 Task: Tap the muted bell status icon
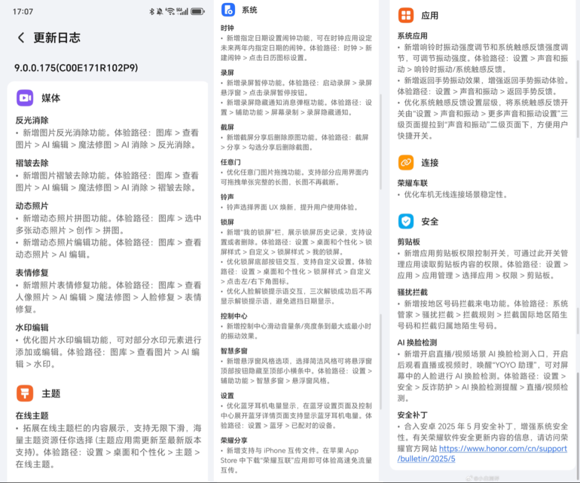(160, 11)
